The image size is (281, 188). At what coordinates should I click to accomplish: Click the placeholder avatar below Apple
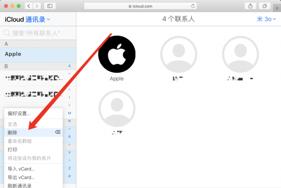(x=117, y=109)
